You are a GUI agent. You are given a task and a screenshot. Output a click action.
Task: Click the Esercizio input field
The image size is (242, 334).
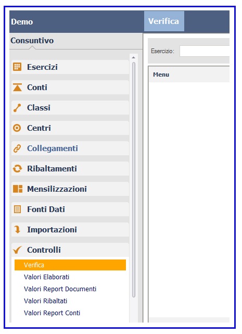205,51
